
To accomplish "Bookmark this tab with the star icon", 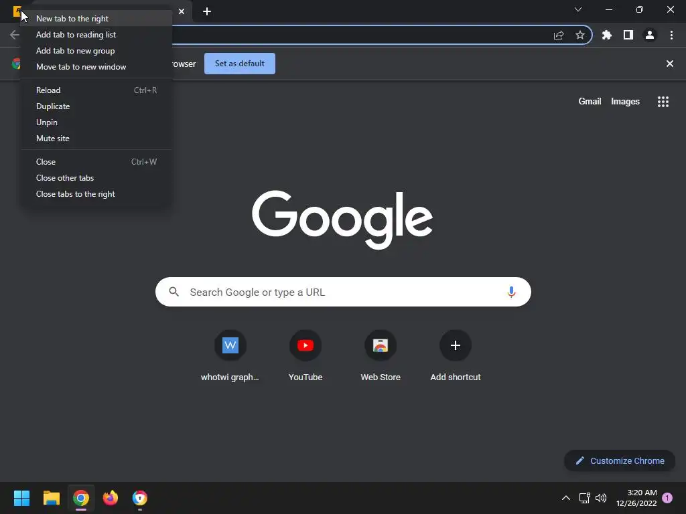I will (580, 35).
